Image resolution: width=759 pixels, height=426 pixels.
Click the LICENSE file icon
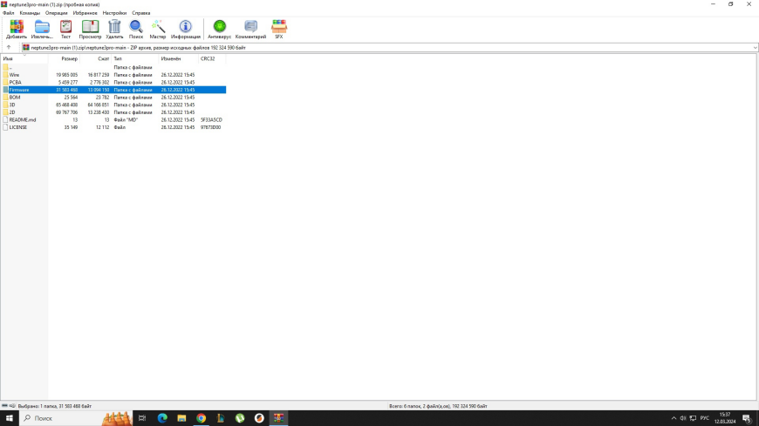[5, 127]
